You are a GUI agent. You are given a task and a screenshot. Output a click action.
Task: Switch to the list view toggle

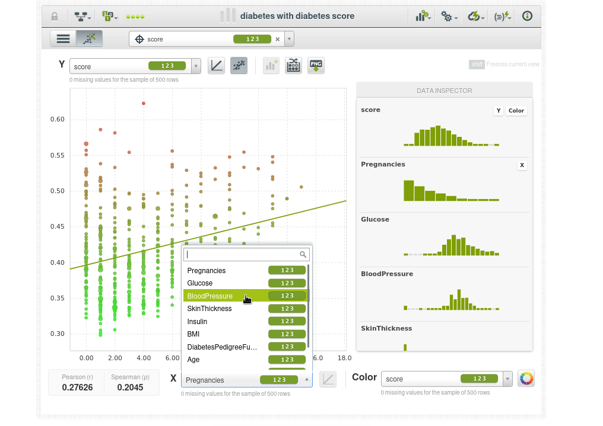pos(63,39)
